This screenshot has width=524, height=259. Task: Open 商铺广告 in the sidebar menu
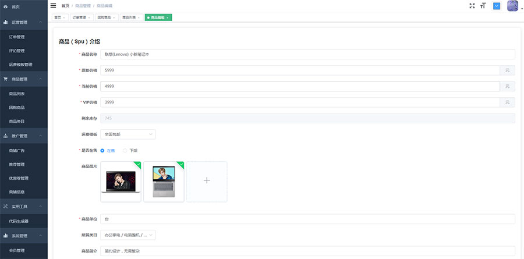click(24, 151)
